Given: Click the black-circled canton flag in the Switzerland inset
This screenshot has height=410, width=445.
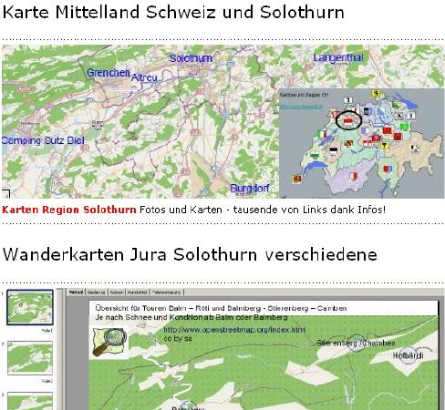Looking at the screenshot, I should 348,120.
